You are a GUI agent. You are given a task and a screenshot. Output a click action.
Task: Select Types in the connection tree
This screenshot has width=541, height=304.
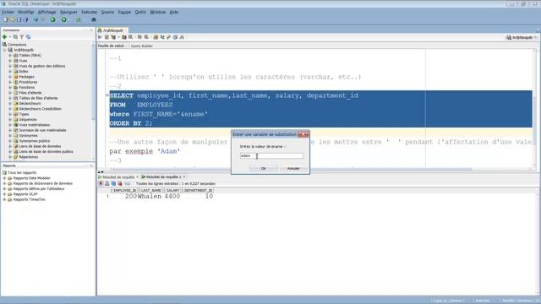tap(24, 114)
